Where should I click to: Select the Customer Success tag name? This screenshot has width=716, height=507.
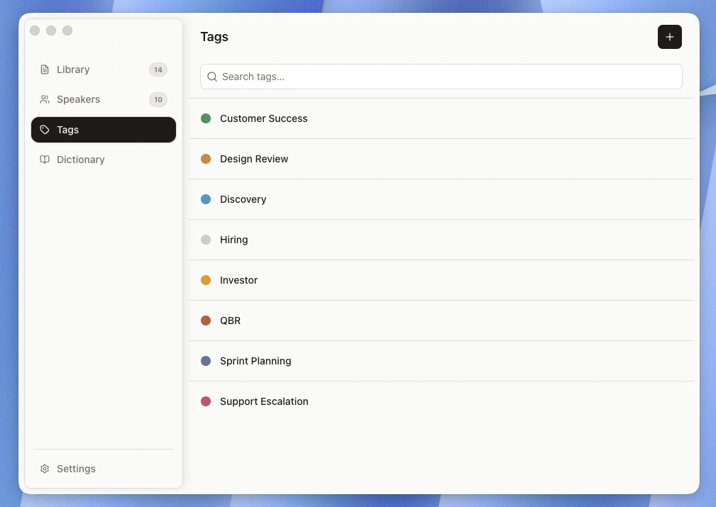coord(263,118)
